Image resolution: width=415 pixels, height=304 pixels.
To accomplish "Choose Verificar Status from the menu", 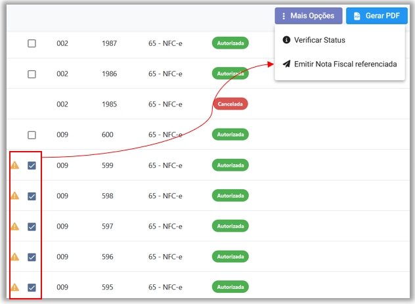I will pyautogui.click(x=320, y=40).
